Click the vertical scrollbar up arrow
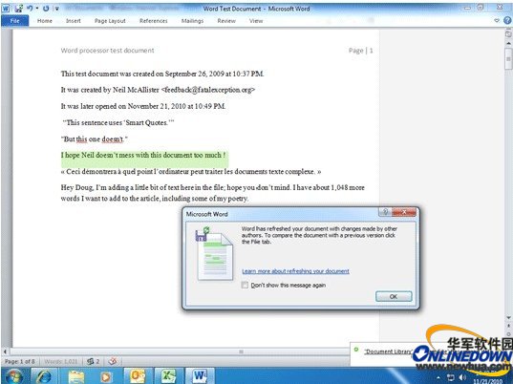513x384 pixels. click(x=508, y=44)
